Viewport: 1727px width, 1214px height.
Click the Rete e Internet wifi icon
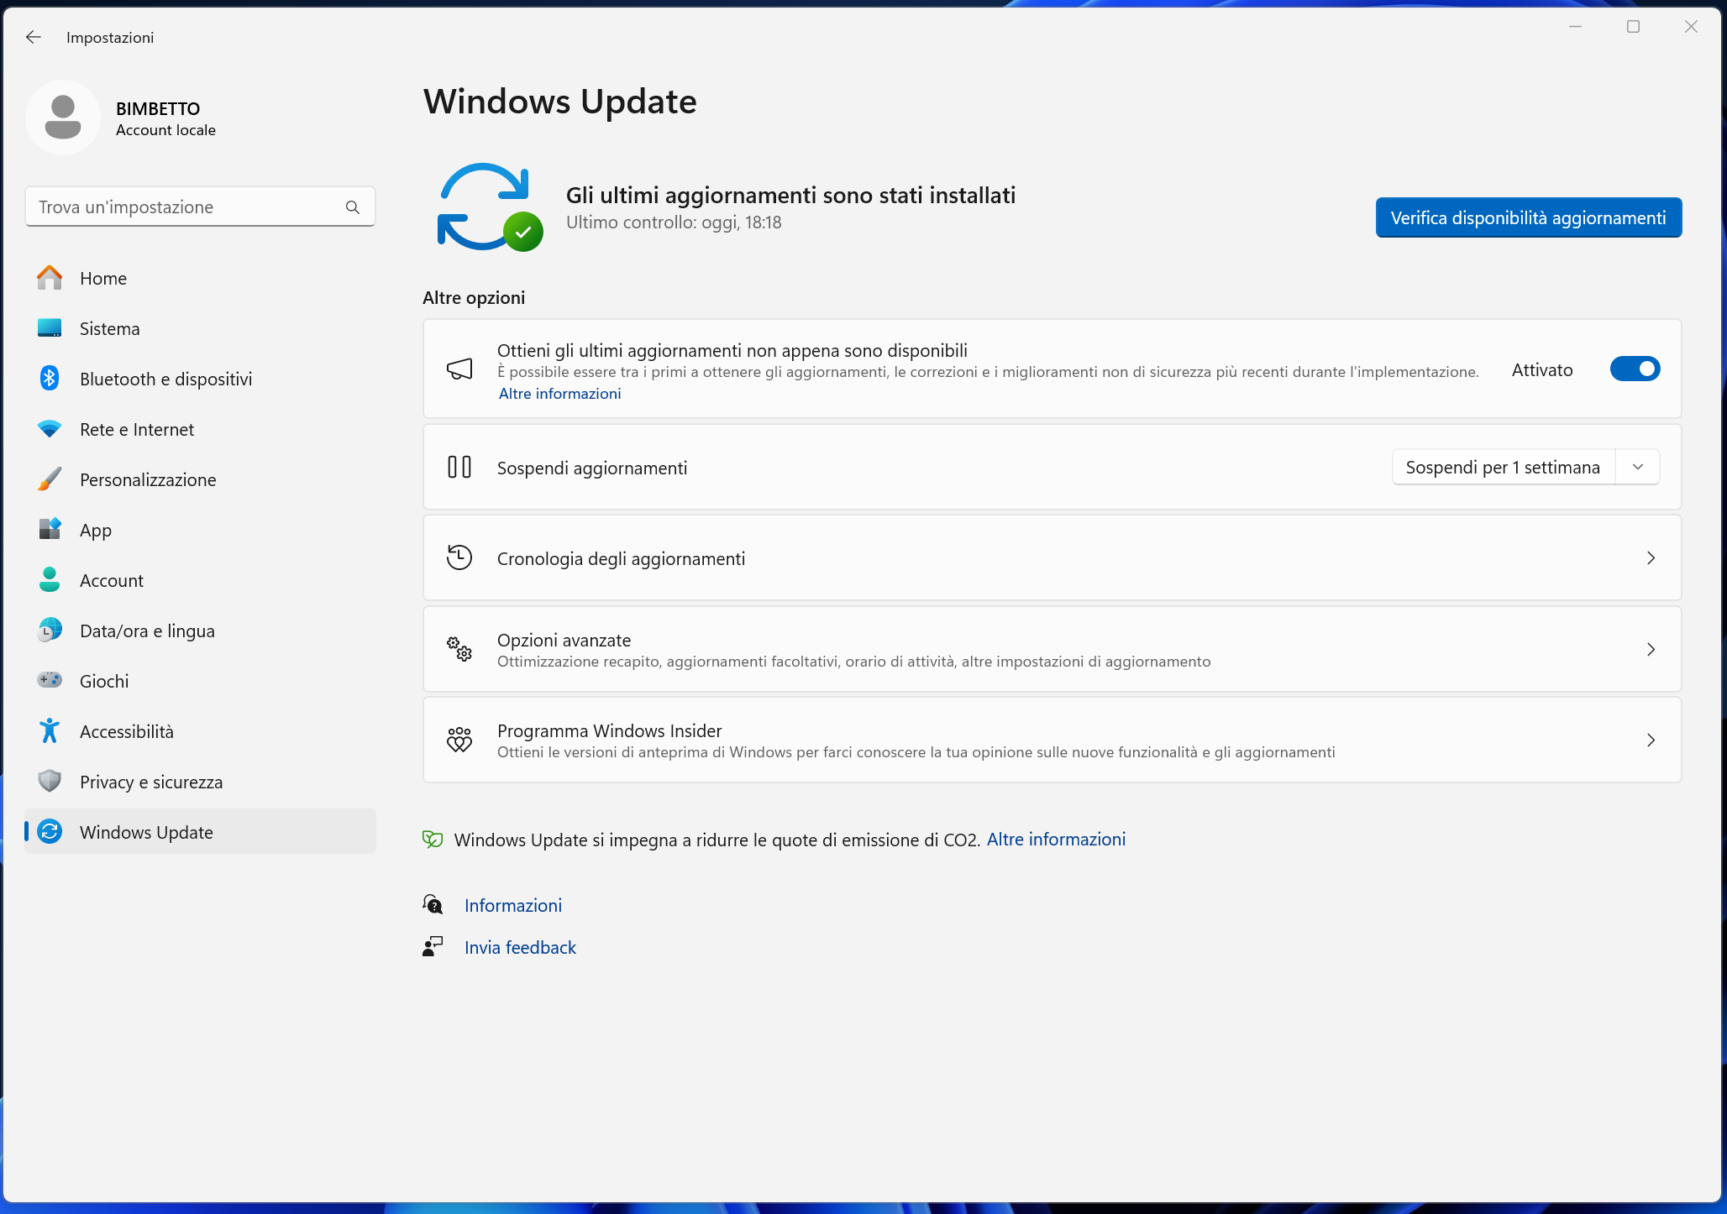click(x=50, y=429)
